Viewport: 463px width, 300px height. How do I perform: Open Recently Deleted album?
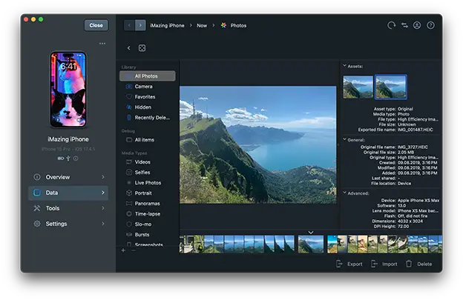coord(148,118)
